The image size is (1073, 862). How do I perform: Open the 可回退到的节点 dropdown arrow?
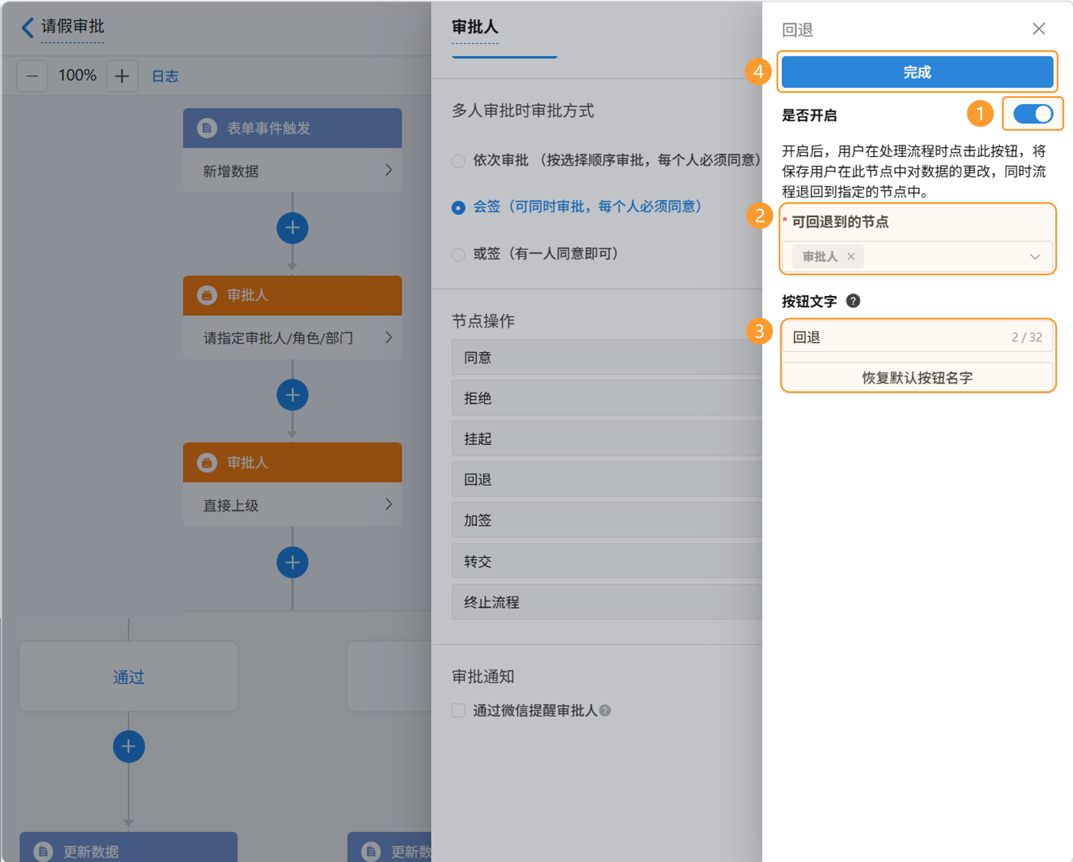(x=1035, y=257)
